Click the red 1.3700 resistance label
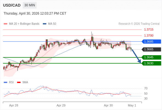The image size is (162, 110). click(149, 35)
